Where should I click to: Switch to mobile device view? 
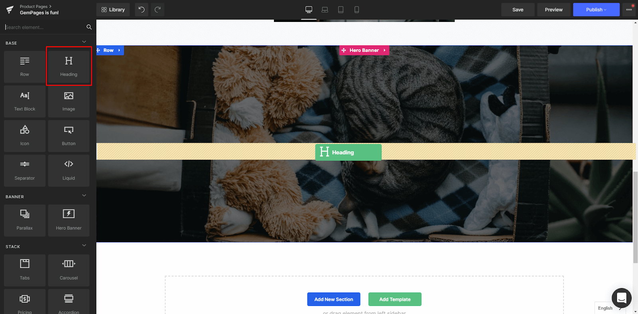356,10
